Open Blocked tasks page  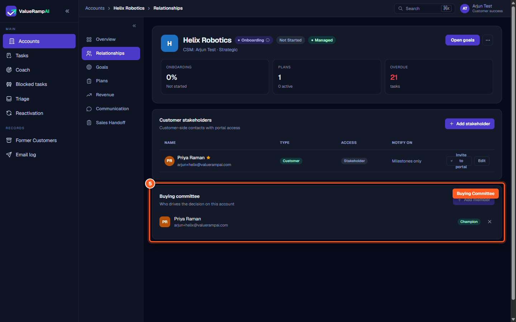pos(39,84)
